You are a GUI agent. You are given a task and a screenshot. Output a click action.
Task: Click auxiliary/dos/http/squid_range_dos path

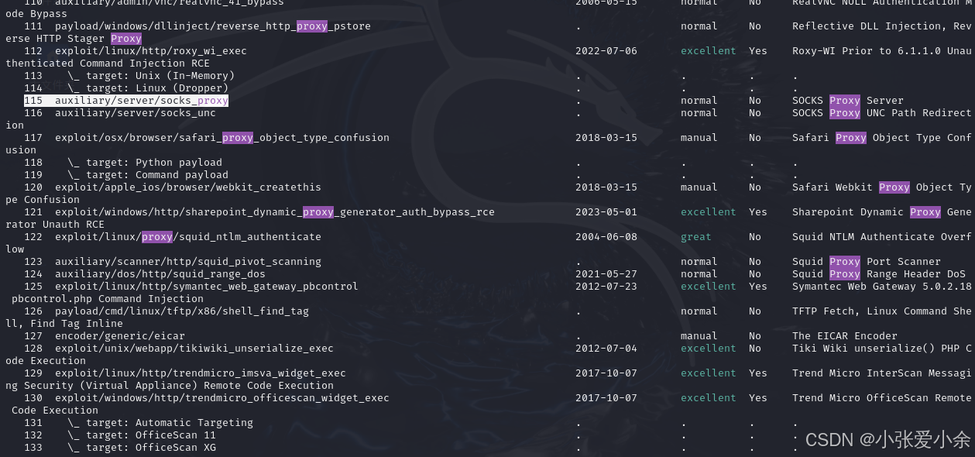pyautogui.click(x=160, y=274)
